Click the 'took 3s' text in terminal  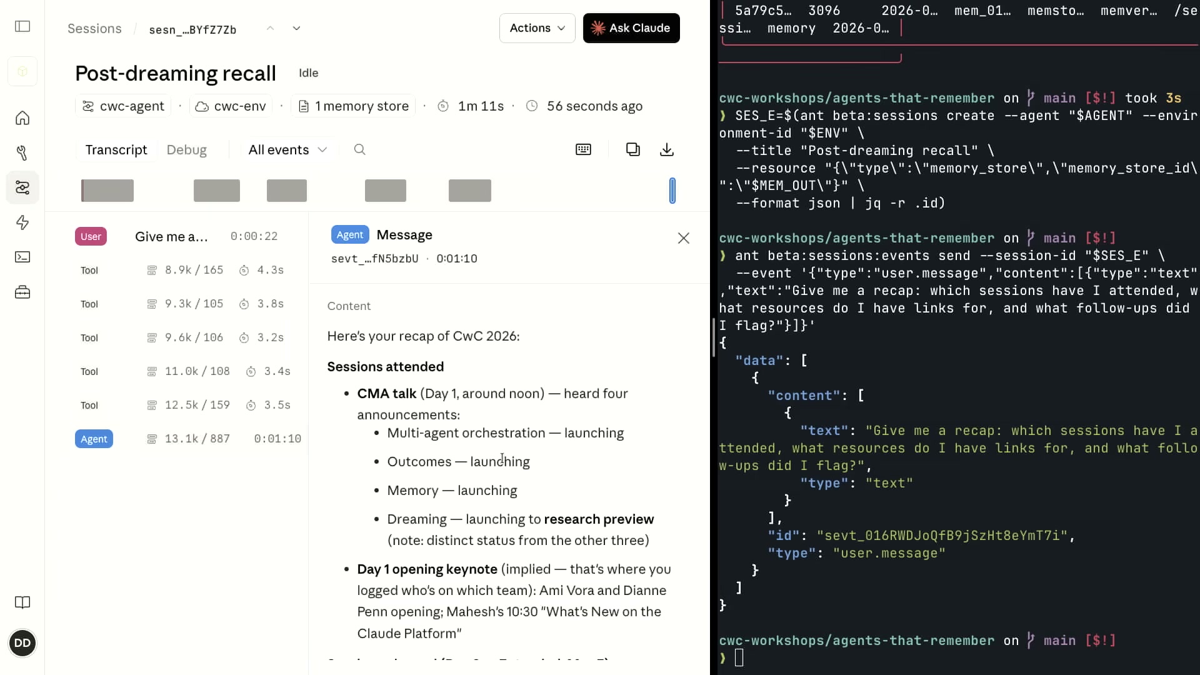(x=1153, y=98)
